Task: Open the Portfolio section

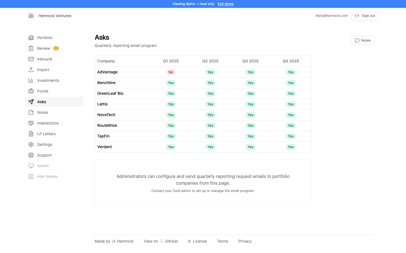Action: [x=54, y=38]
